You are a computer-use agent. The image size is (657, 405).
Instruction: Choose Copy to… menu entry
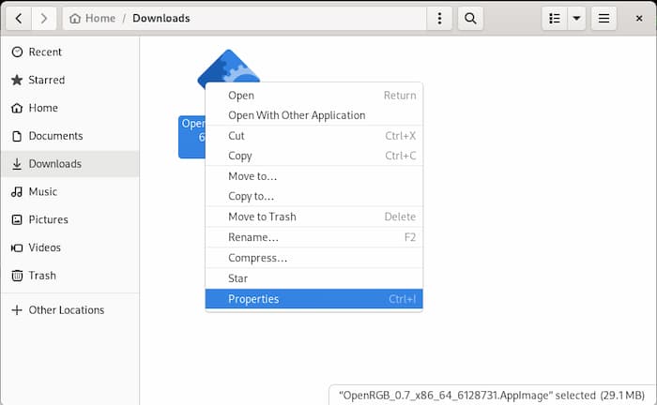pos(313,196)
